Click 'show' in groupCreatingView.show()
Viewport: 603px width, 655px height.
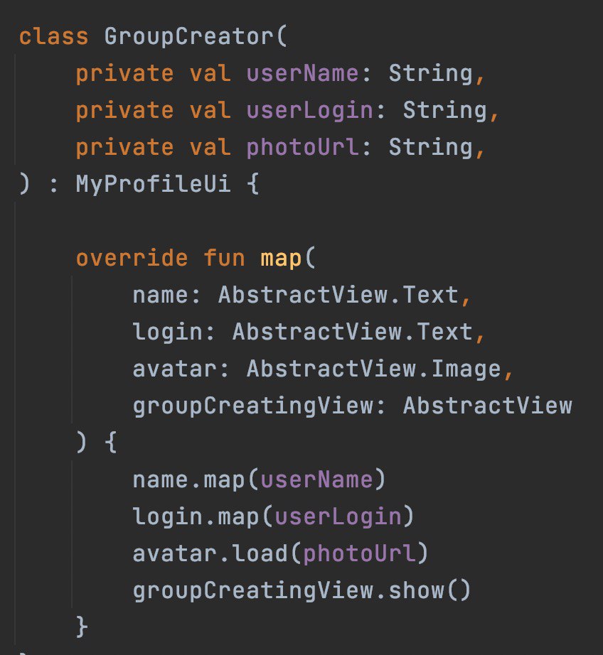[x=416, y=590]
